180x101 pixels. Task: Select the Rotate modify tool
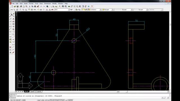pyautogui.click(x=13, y=29)
